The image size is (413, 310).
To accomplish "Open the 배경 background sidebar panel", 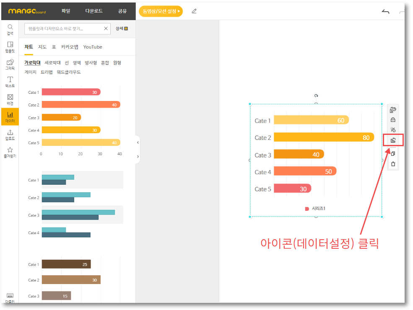I will [x=10, y=100].
